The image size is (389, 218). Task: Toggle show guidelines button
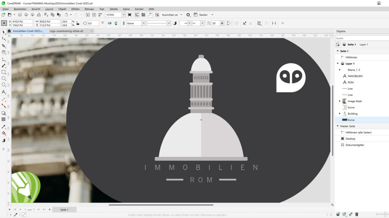pyautogui.click(x=150, y=15)
